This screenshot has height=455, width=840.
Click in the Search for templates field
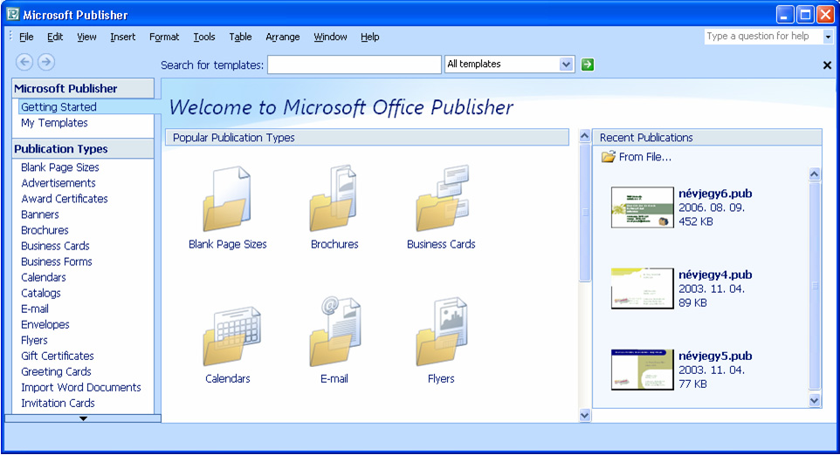(x=355, y=65)
